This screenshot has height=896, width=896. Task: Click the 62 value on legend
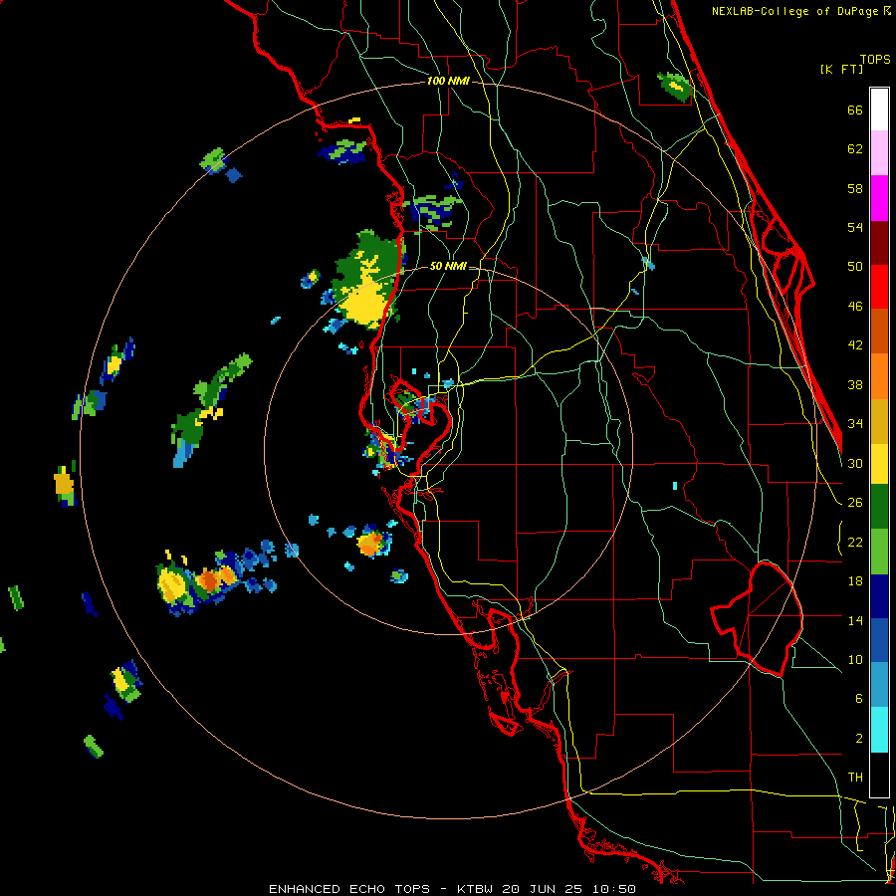click(x=855, y=148)
